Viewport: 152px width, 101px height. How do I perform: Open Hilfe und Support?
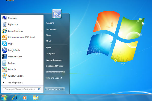tap(54, 78)
